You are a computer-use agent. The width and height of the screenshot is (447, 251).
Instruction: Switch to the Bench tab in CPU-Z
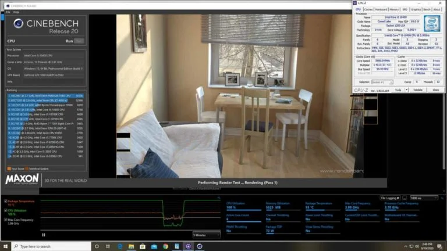point(427,9)
